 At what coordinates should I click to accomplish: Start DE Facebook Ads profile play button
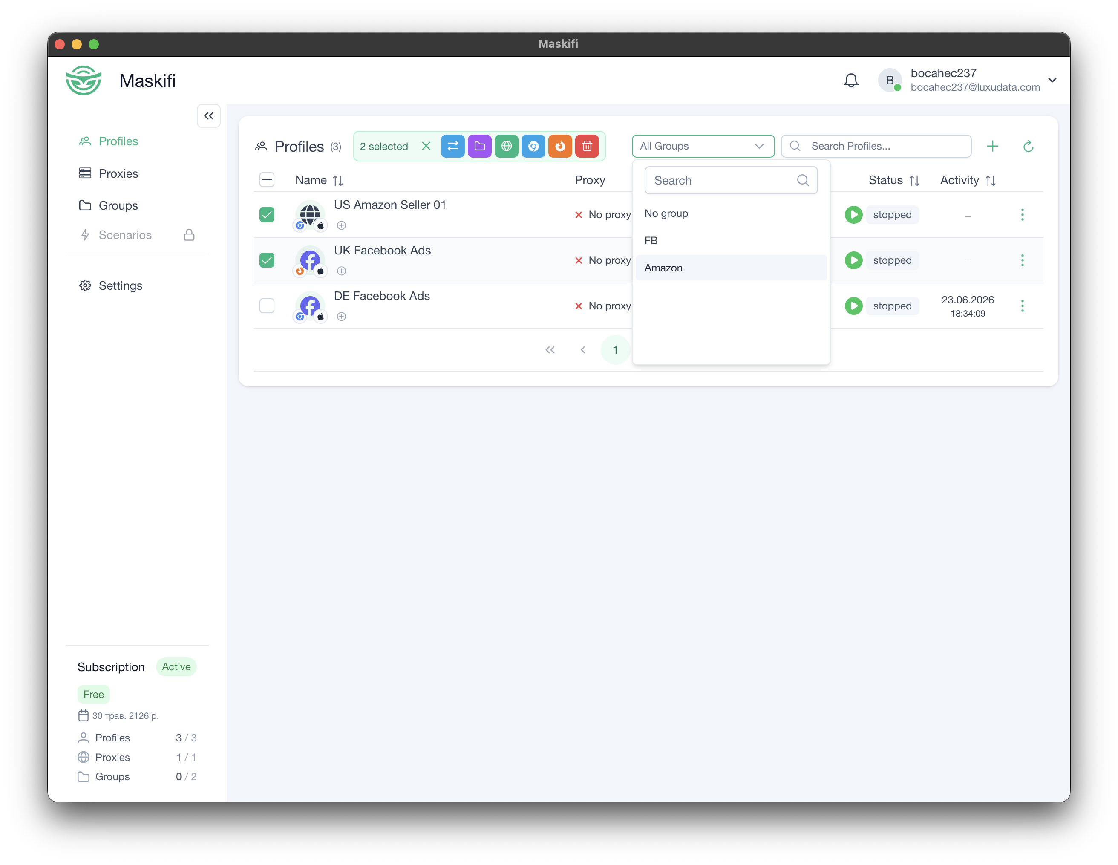pyautogui.click(x=853, y=306)
